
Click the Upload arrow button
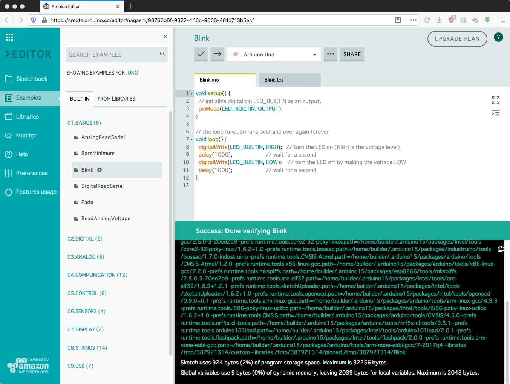point(217,54)
